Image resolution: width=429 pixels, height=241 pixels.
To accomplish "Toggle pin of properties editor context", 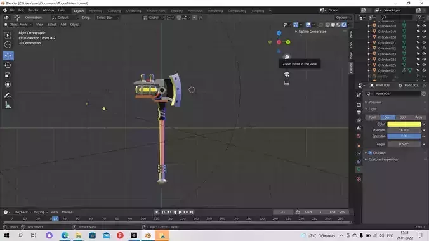I will 425,86.
